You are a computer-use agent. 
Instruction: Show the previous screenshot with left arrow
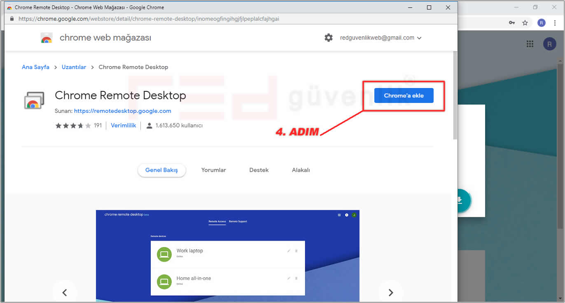click(x=64, y=292)
